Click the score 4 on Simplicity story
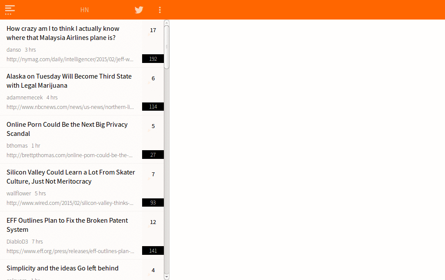 [x=153, y=270]
